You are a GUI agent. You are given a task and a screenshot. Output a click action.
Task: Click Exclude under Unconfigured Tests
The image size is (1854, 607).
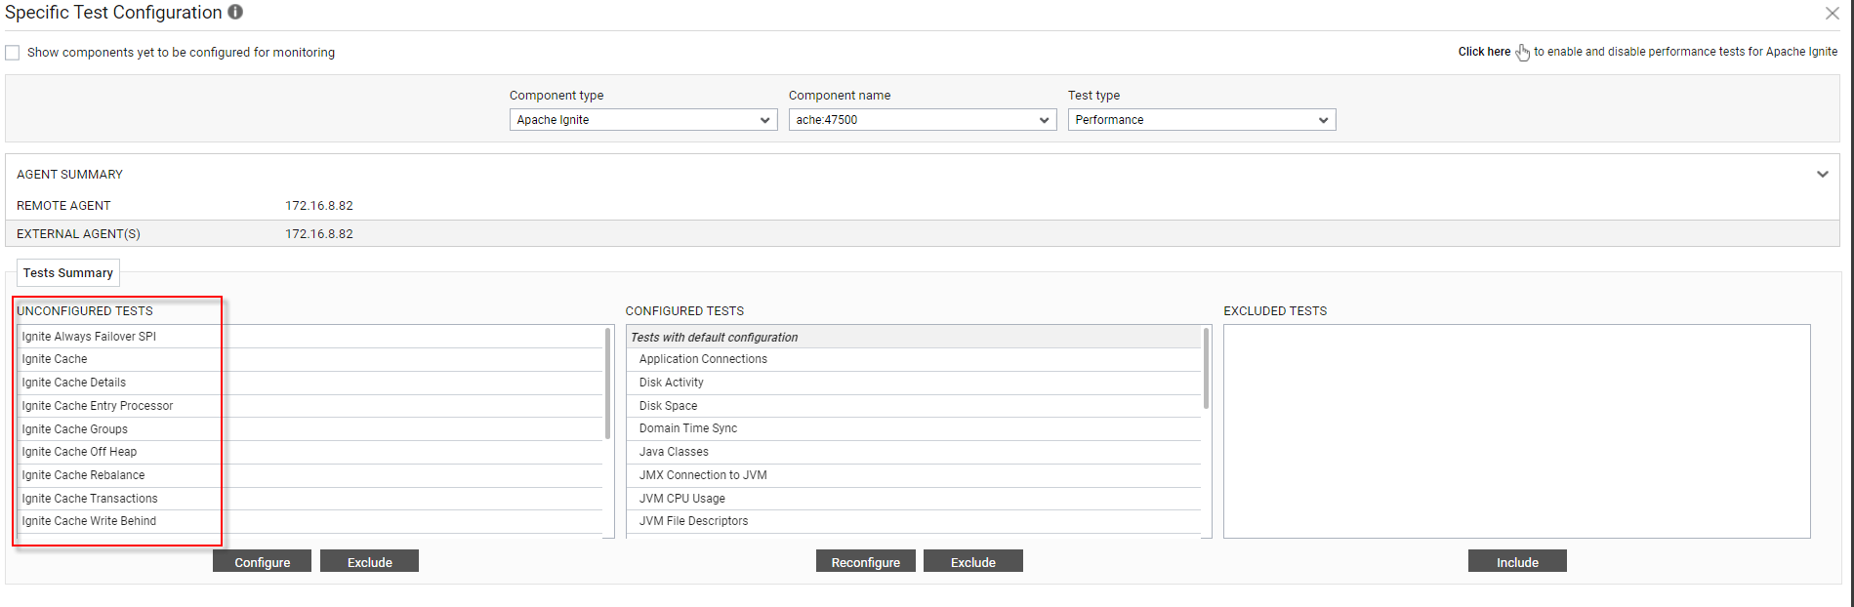click(x=369, y=562)
